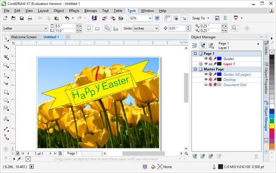Select the Ellipse tool

coord(6,100)
